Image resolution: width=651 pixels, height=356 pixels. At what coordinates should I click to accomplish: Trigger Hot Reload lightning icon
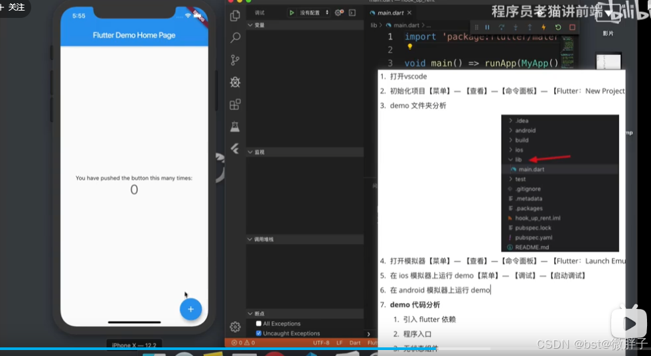pos(543,27)
